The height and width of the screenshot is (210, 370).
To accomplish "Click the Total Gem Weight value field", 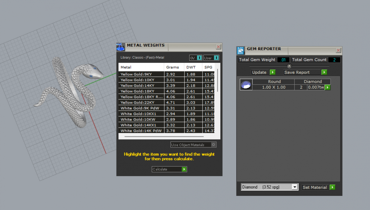I will pos(283,60).
